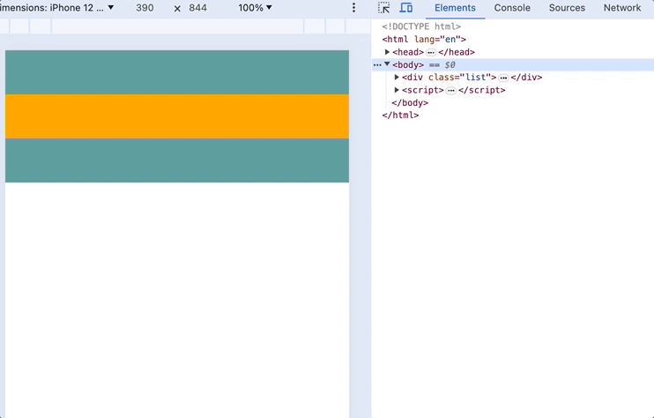Select the closing </body> tag line
Image resolution: width=654 pixels, height=418 pixels.
pyautogui.click(x=410, y=102)
